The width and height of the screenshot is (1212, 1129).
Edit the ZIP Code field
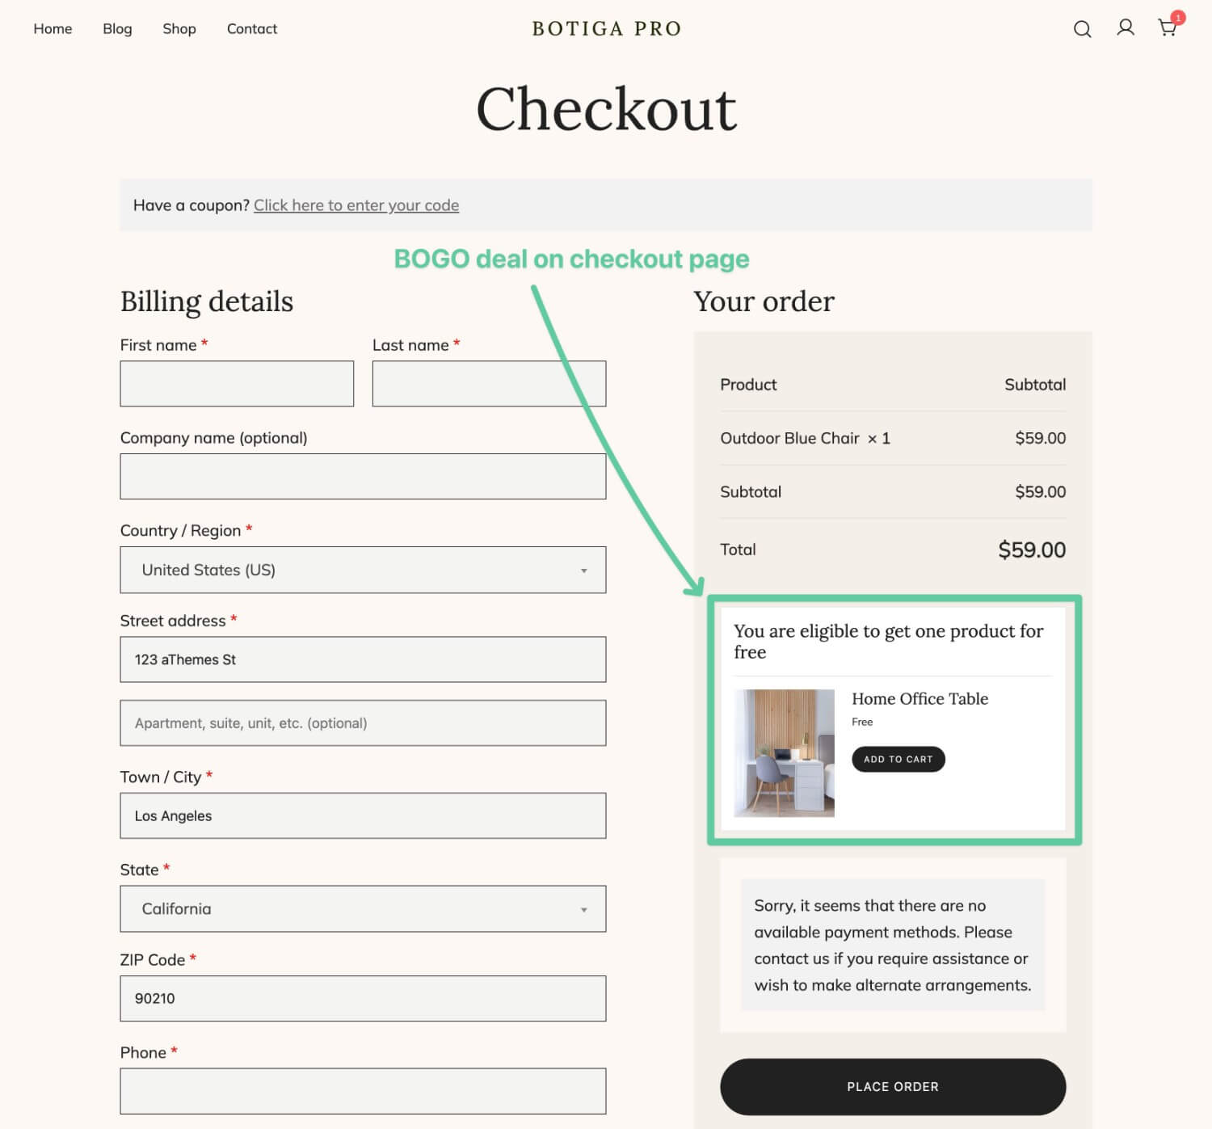click(x=363, y=998)
